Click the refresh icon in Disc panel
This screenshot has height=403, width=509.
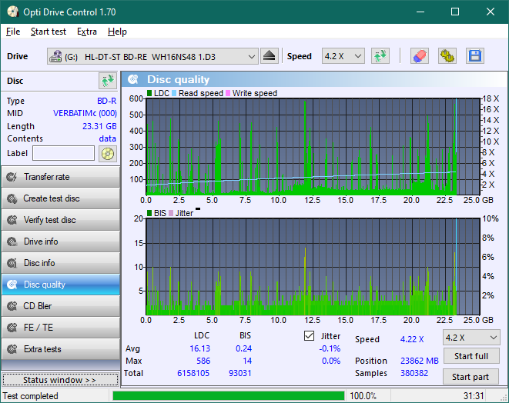(107, 81)
